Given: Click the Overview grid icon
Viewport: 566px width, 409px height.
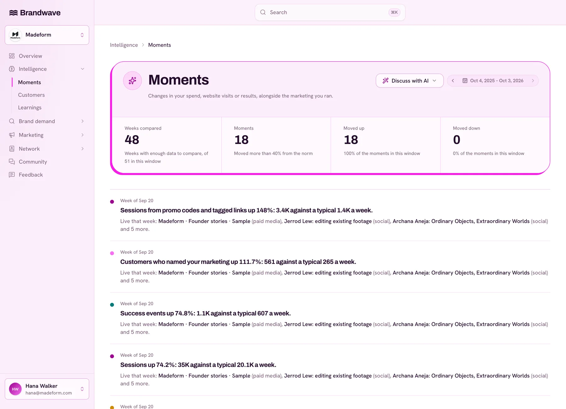Looking at the screenshot, I should [x=12, y=56].
